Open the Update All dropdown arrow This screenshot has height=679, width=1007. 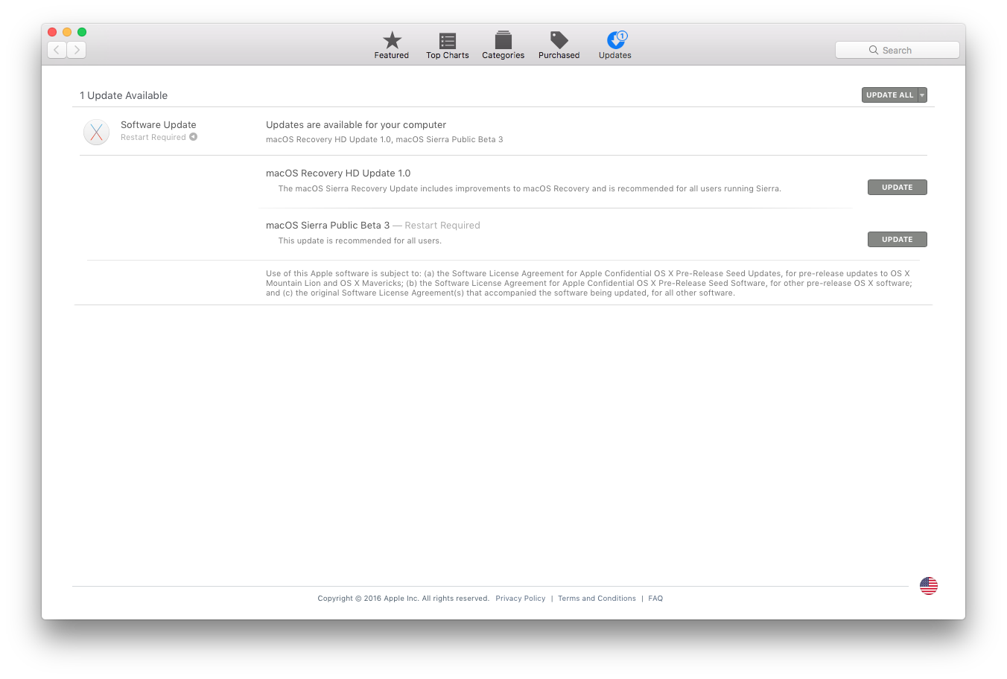[922, 95]
